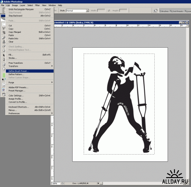Choose the Clear menu entry

[x=29, y=42]
